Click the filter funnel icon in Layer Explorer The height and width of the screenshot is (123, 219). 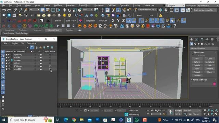tap(32, 47)
